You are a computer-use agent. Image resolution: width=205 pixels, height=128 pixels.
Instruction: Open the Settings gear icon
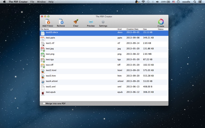[103, 22]
